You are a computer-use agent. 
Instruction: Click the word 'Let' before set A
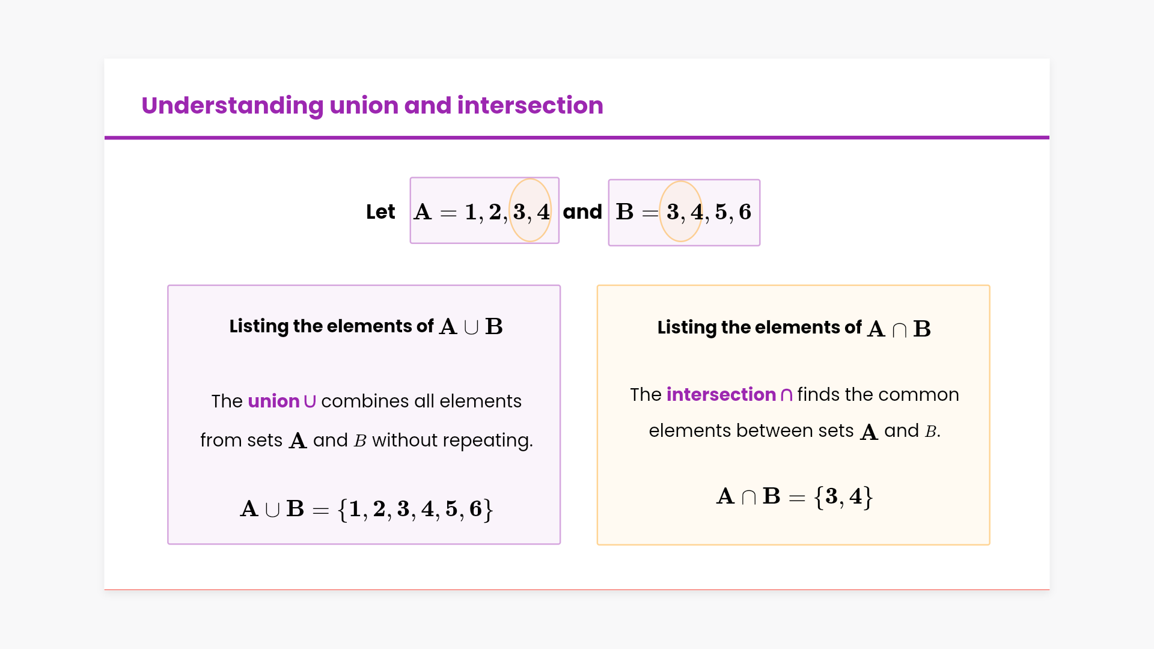click(x=380, y=212)
